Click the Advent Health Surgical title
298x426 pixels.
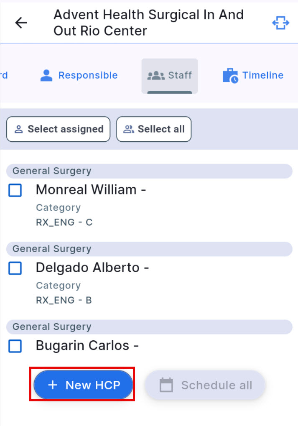(x=149, y=22)
